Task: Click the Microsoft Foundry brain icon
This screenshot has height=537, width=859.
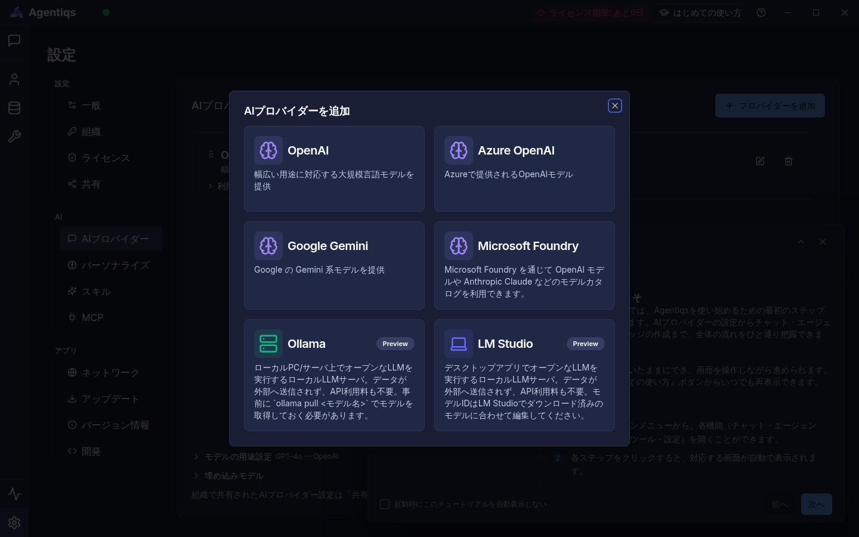Action: [459, 246]
